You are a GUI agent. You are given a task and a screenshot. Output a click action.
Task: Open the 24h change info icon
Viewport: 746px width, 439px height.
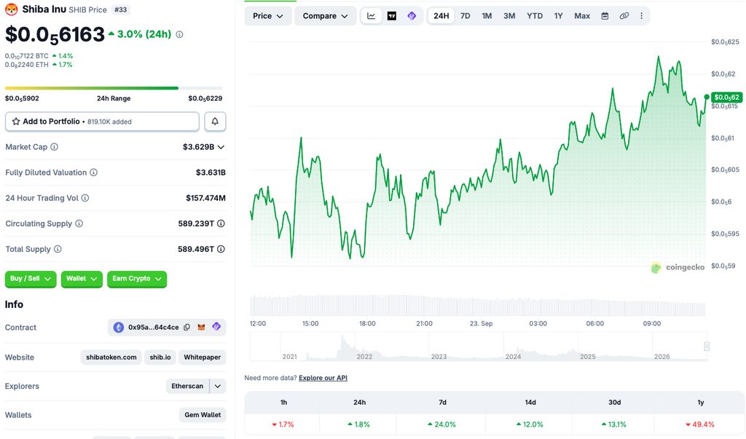point(179,35)
